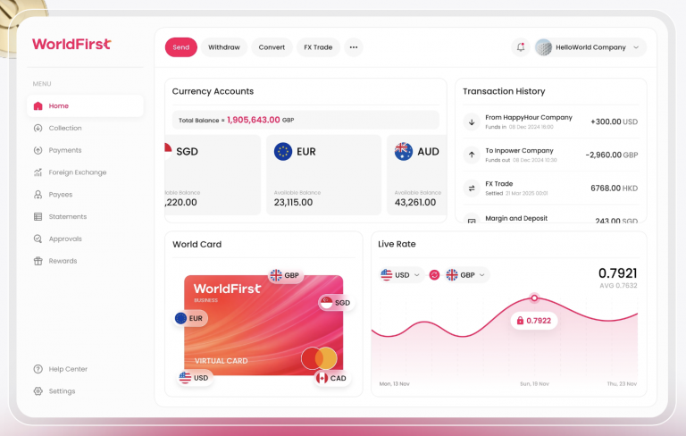The height and width of the screenshot is (436, 686).
Task: Click the funds-out arrow icon for Inpower Company
Action: tap(472, 155)
